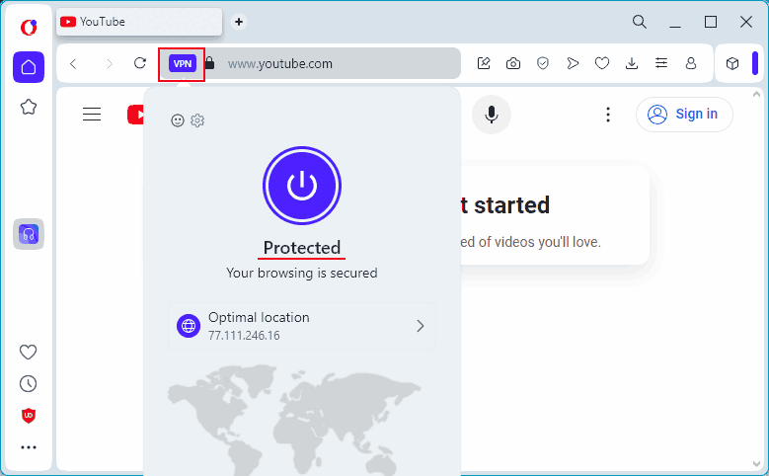
Task: Click the YouTube logo
Action: [x=135, y=115]
